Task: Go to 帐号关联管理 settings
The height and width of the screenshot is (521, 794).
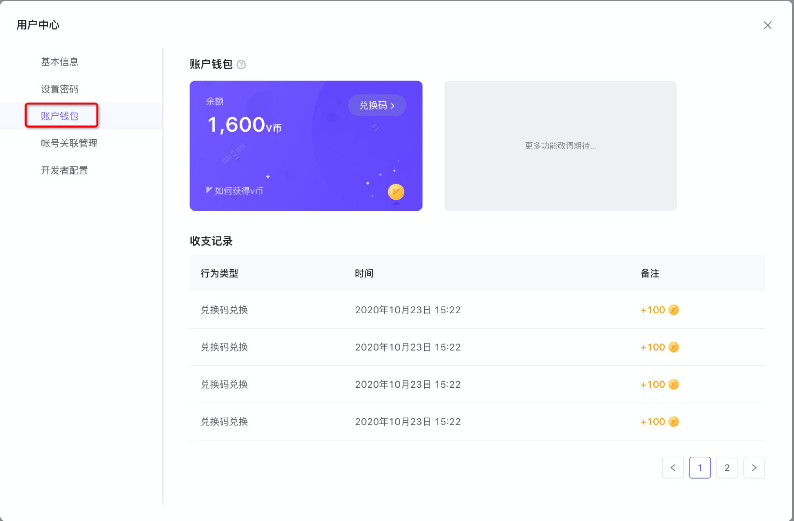Action: pyautogui.click(x=69, y=143)
